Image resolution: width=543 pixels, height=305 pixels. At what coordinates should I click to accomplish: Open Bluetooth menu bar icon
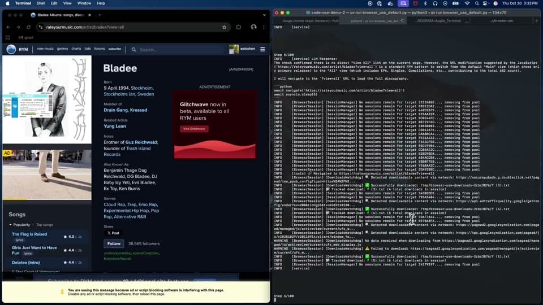[425, 3]
